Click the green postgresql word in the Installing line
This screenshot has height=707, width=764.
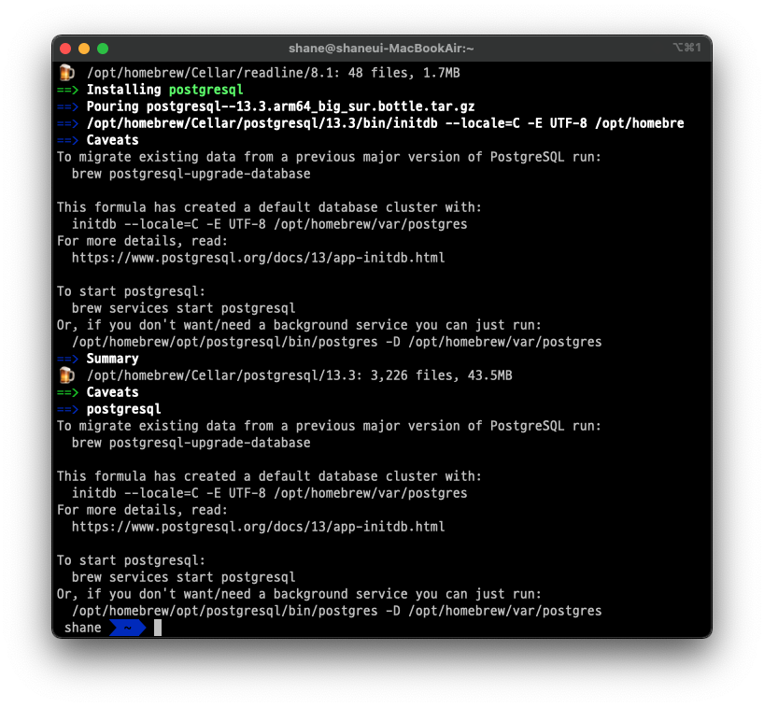pos(205,91)
